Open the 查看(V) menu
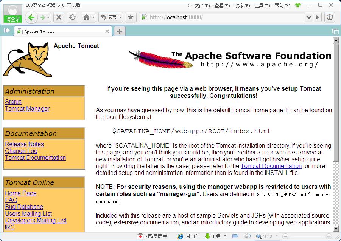This screenshot has height=241, width=341. pyautogui.click(x=222, y=6)
